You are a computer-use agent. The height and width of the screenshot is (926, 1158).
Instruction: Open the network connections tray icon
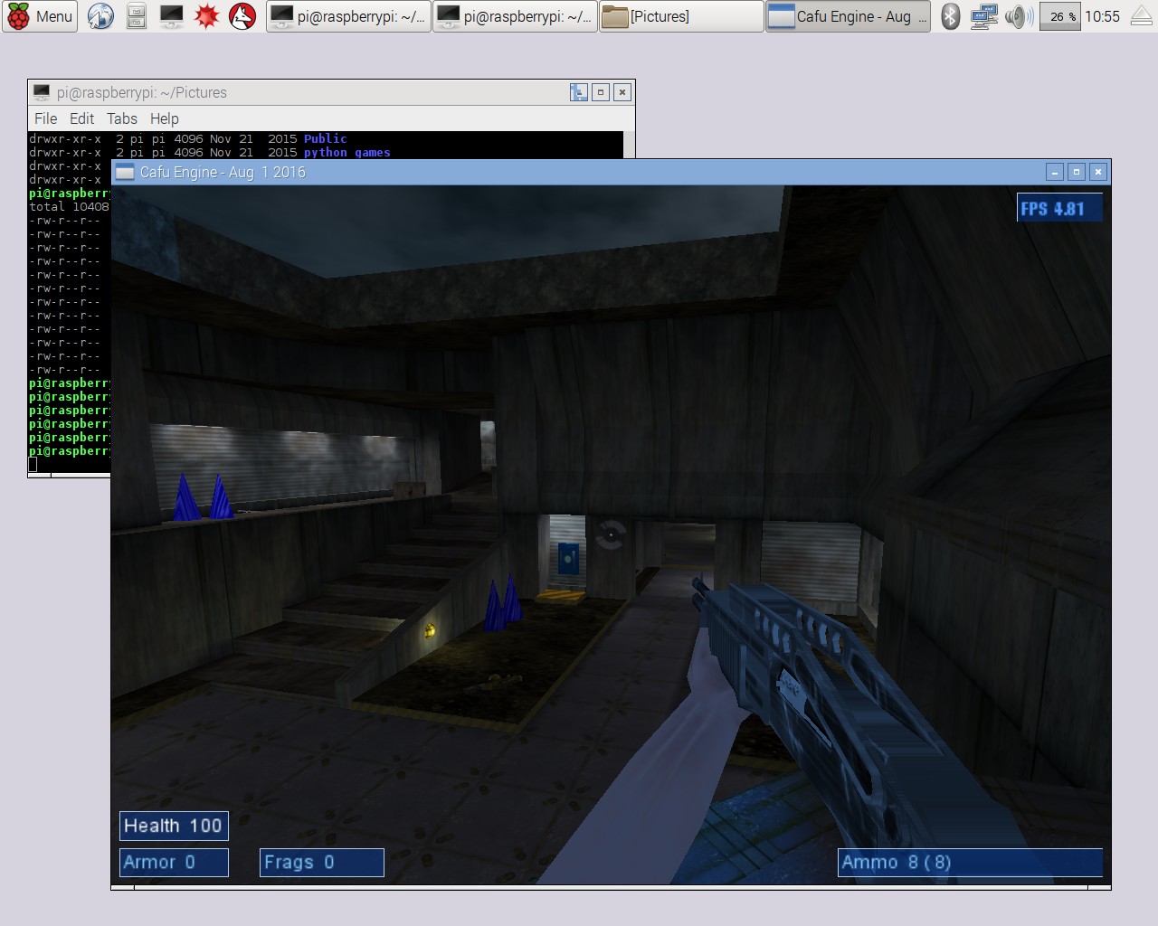click(x=983, y=16)
